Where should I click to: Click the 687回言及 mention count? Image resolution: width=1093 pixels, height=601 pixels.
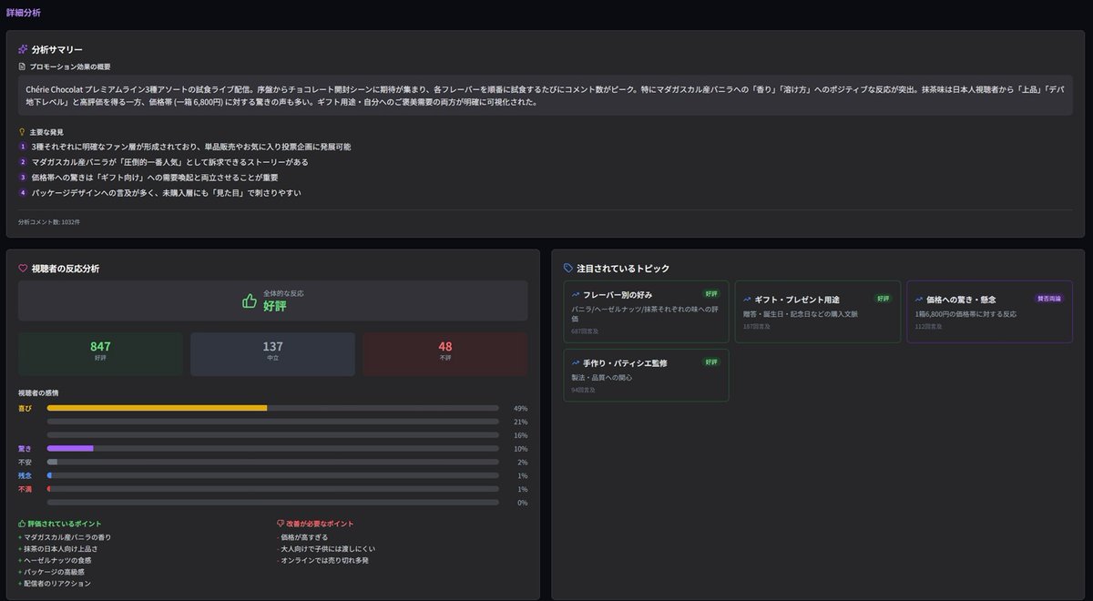coord(585,331)
